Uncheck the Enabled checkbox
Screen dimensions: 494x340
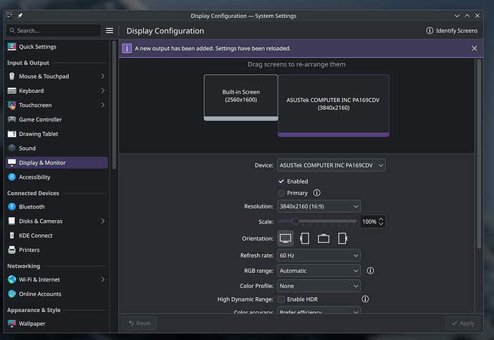(x=281, y=181)
